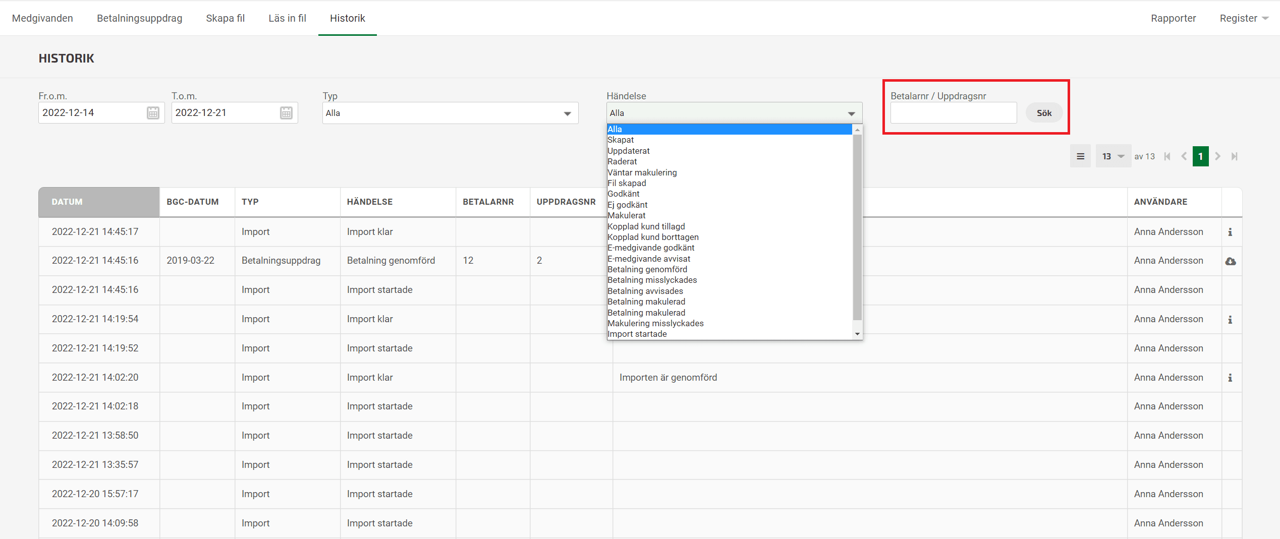
Task: Go to last page of results
Action: click(x=1234, y=156)
